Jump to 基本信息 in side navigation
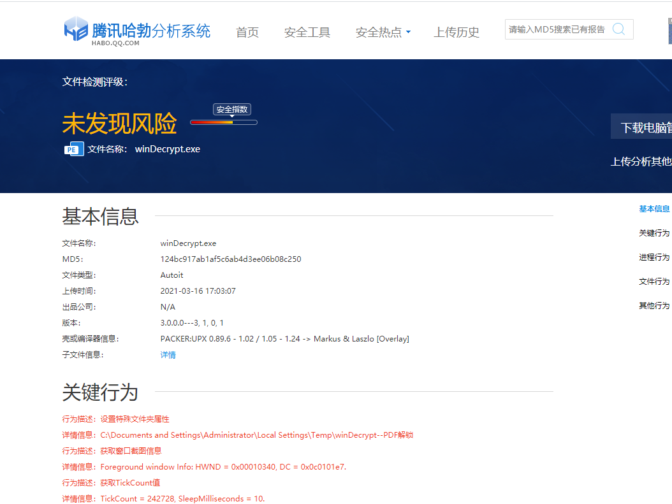The width and height of the screenshot is (672, 504). click(x=654, y=209)
